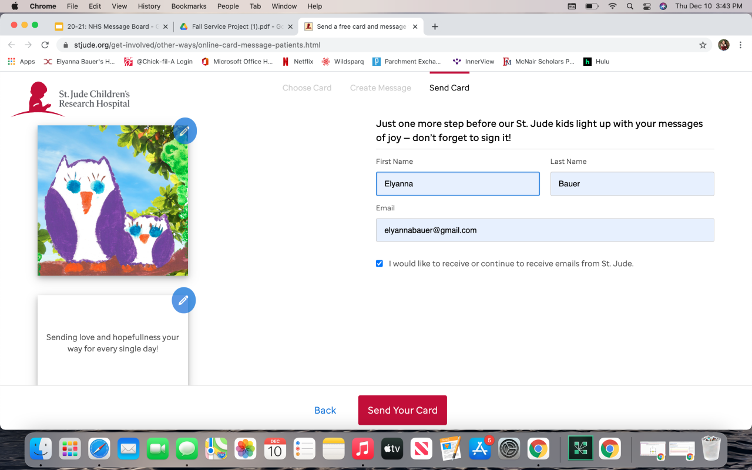The image size is (752, 470).
Task: Click the Last Name input field
Action: (x=632, y=184)
